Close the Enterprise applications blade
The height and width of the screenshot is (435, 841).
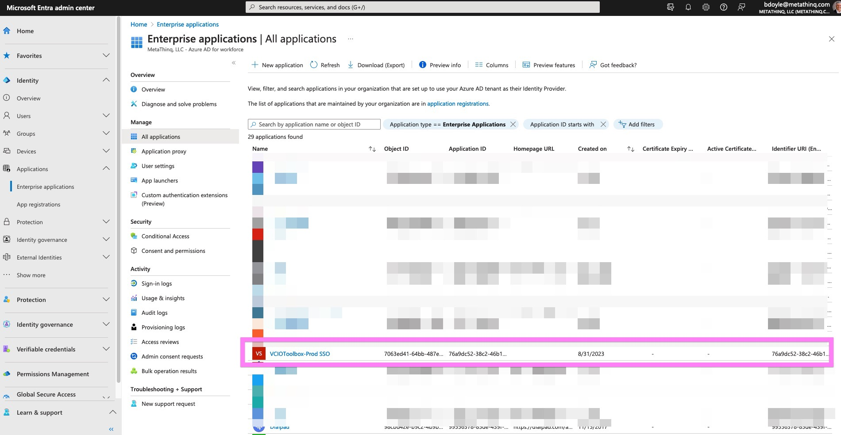tap(831, 39)
